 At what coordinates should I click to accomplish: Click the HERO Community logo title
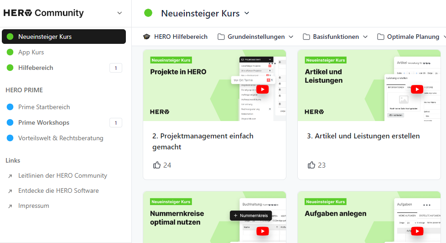pyautogui.click(x=43, y=13)
